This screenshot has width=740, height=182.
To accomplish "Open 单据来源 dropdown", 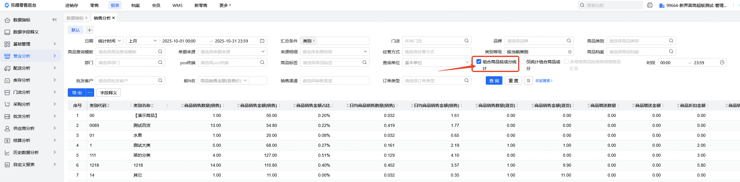I will (232, 52).
